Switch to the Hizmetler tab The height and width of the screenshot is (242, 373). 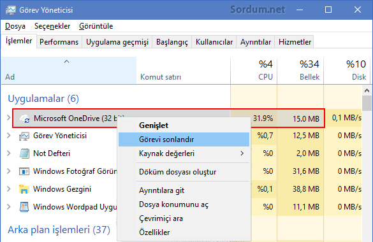tap(295, 42)
